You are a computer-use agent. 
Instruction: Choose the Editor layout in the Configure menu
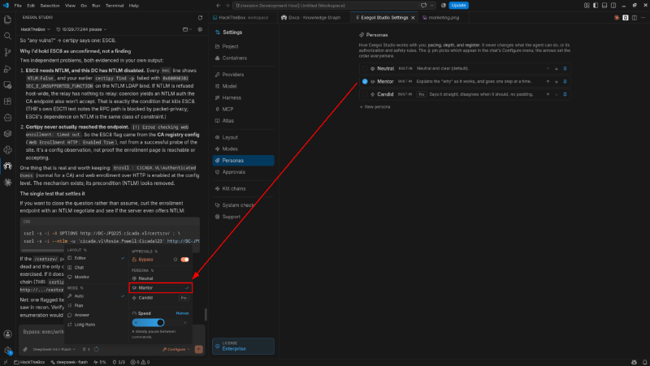[96, 258]
